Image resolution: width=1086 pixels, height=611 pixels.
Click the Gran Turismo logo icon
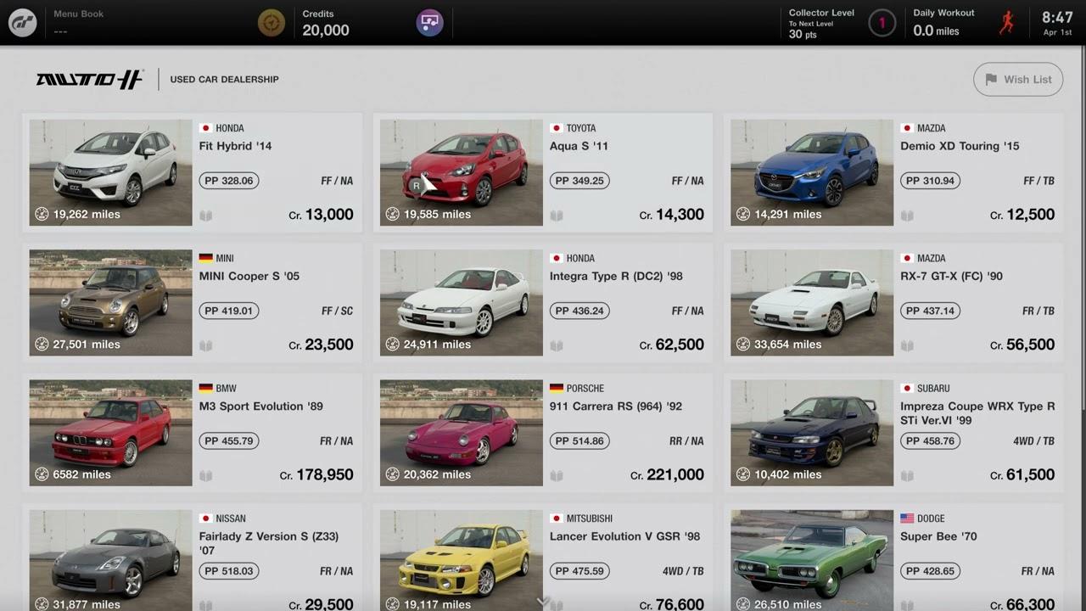click(x=22, y=23)
